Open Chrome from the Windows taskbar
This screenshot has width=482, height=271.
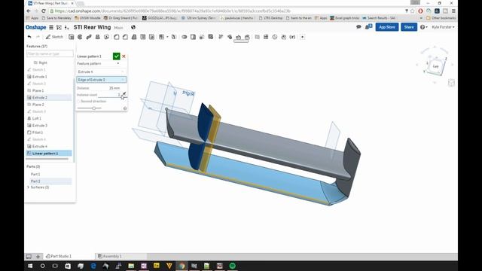(182, 266)
